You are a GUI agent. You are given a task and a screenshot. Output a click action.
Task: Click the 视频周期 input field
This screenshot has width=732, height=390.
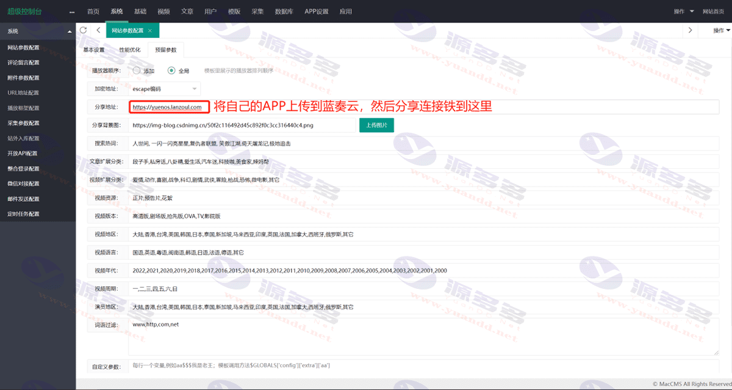point(423,289)
